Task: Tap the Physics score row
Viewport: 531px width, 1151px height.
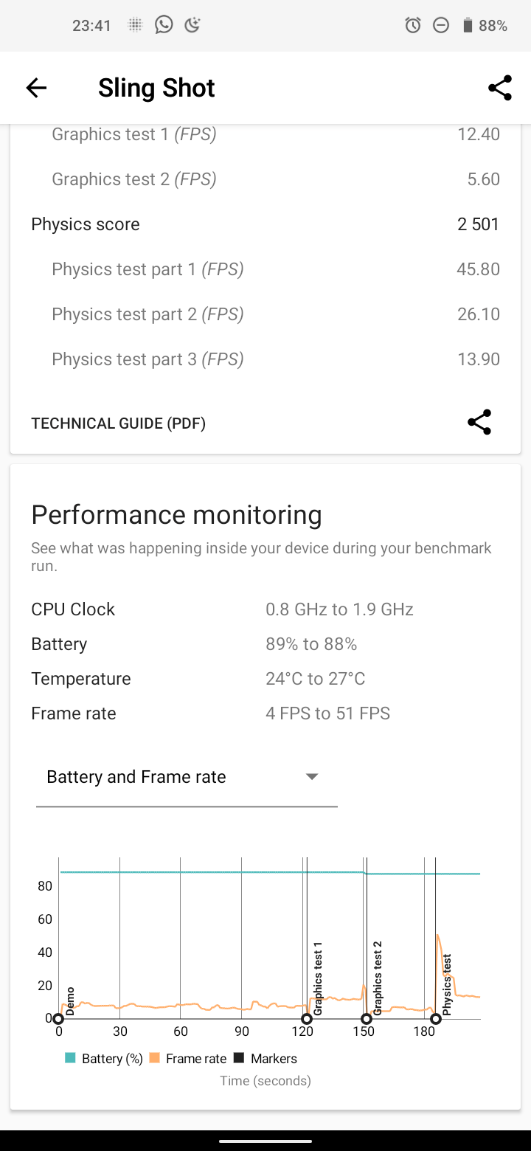Action: point(265,224)
